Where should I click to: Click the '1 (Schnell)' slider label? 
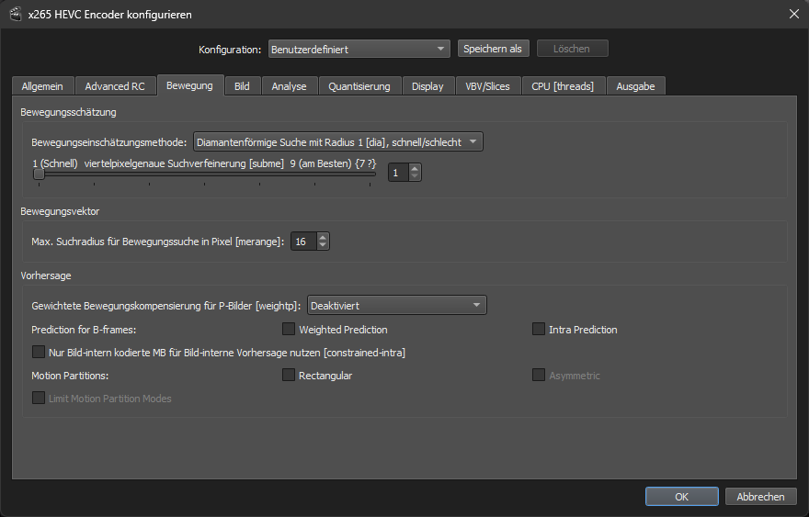(54, 163)
